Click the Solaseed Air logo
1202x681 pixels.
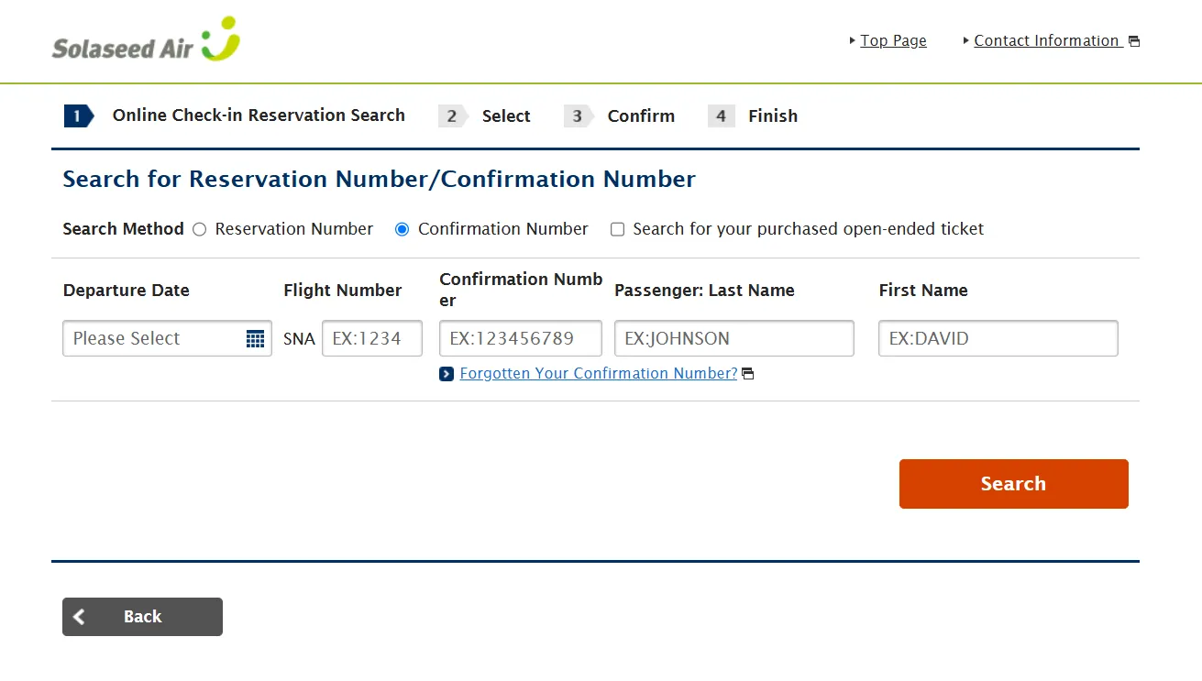click(146, 40)
